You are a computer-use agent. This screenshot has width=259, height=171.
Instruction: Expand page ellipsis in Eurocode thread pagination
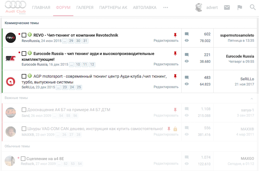click(71, 65)
